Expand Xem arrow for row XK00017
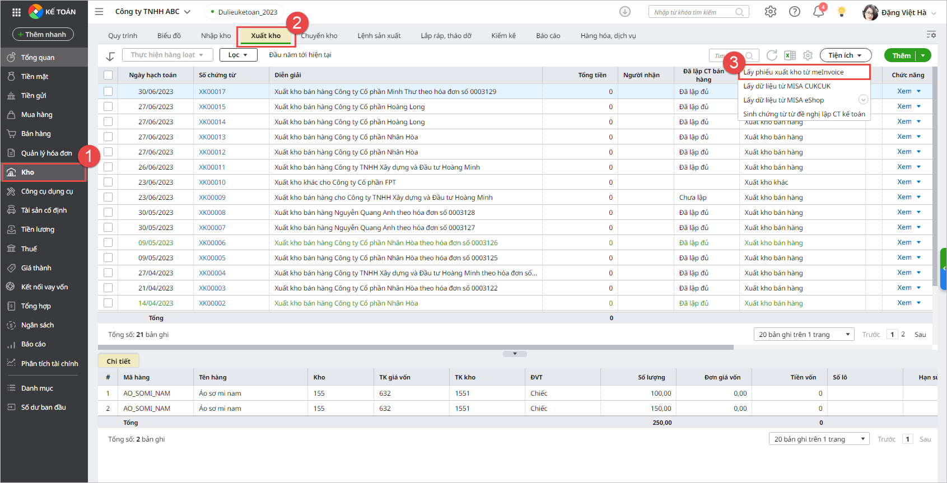Image resolution: width=947 pixels, height=483 pixels. pyautogui.click(x=918, y=91)
